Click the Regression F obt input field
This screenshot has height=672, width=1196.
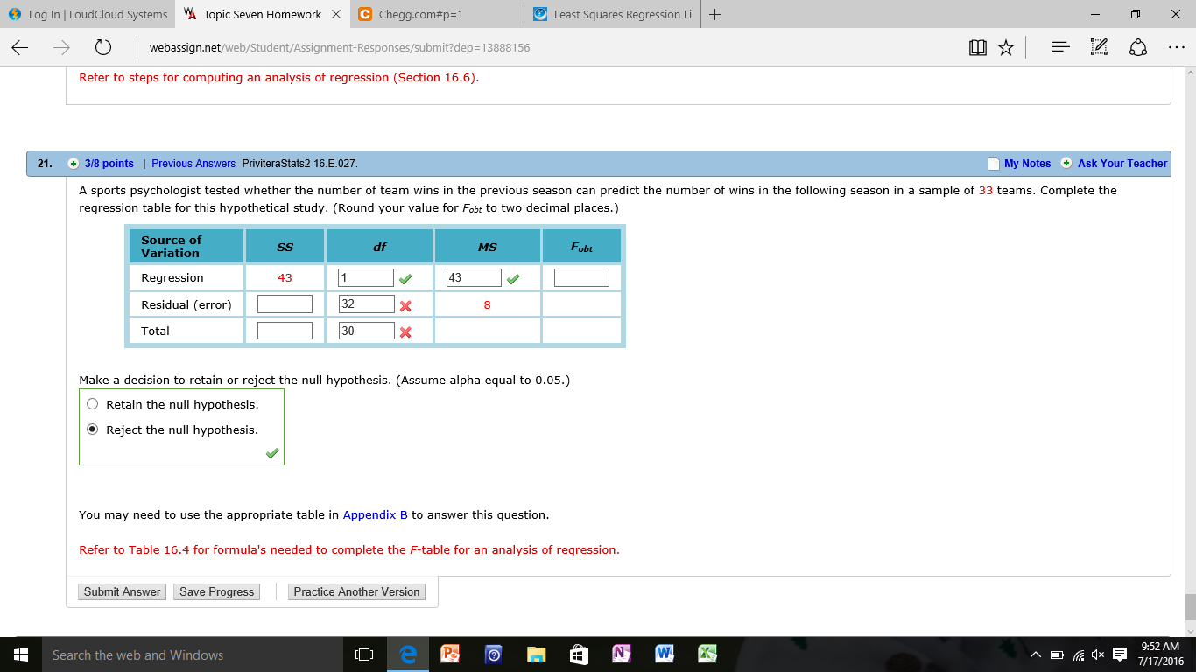[581, 277]
